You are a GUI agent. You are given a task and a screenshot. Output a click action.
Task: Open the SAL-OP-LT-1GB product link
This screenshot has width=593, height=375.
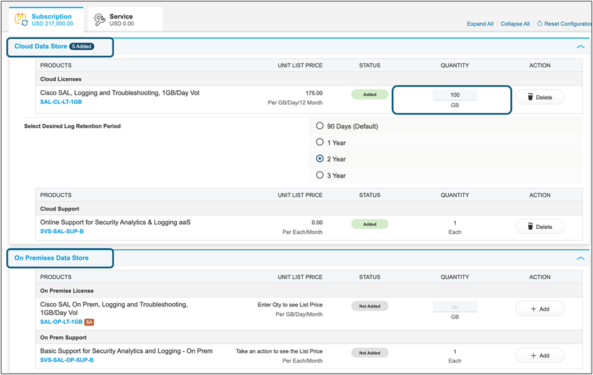tap(61, 322)
